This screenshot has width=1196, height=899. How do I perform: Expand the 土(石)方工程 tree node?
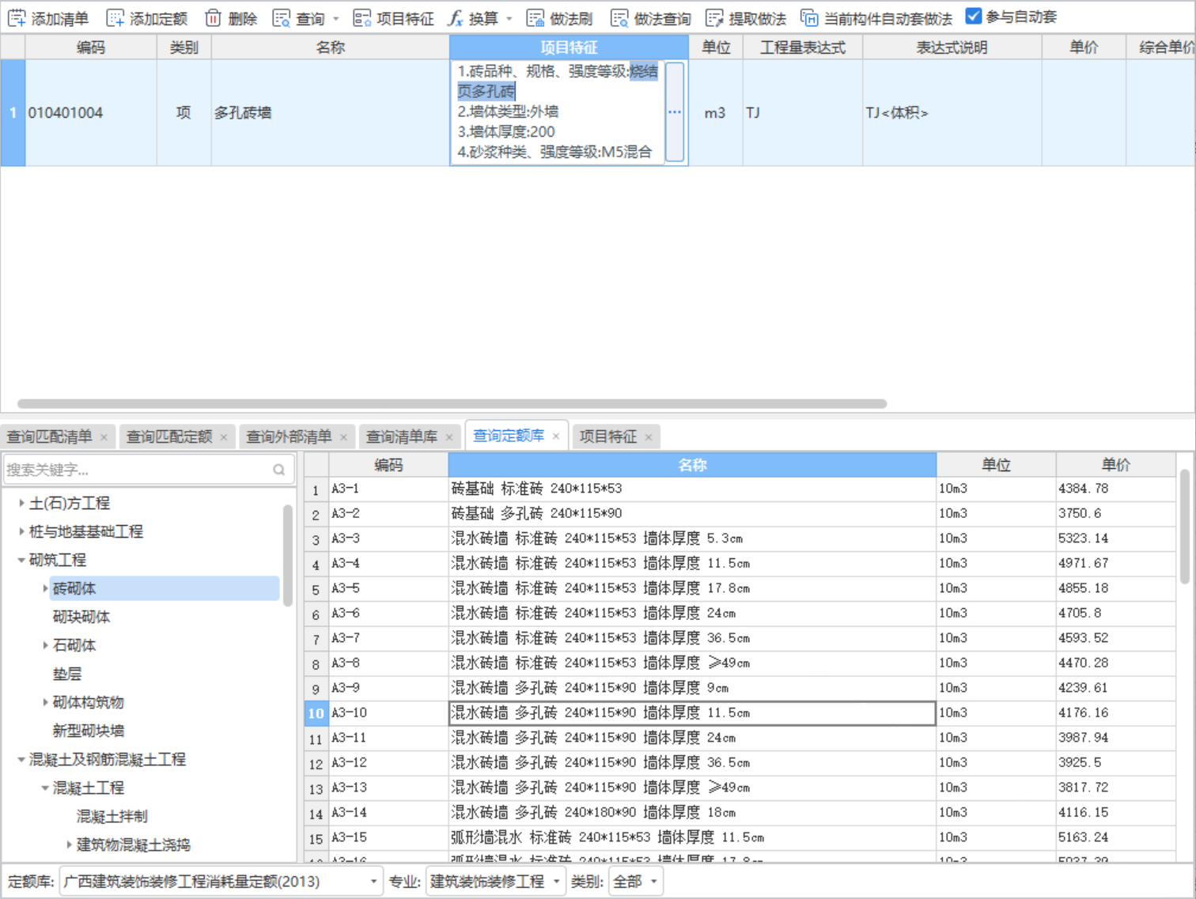[x=21, y=503]
